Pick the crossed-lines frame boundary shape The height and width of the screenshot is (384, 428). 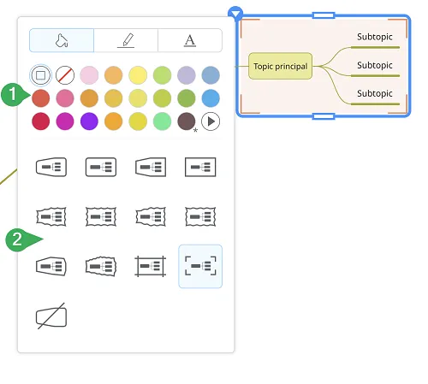tap(151, 266)
